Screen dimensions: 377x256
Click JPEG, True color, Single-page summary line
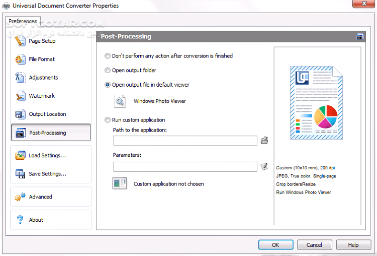(x=306, y=176)
